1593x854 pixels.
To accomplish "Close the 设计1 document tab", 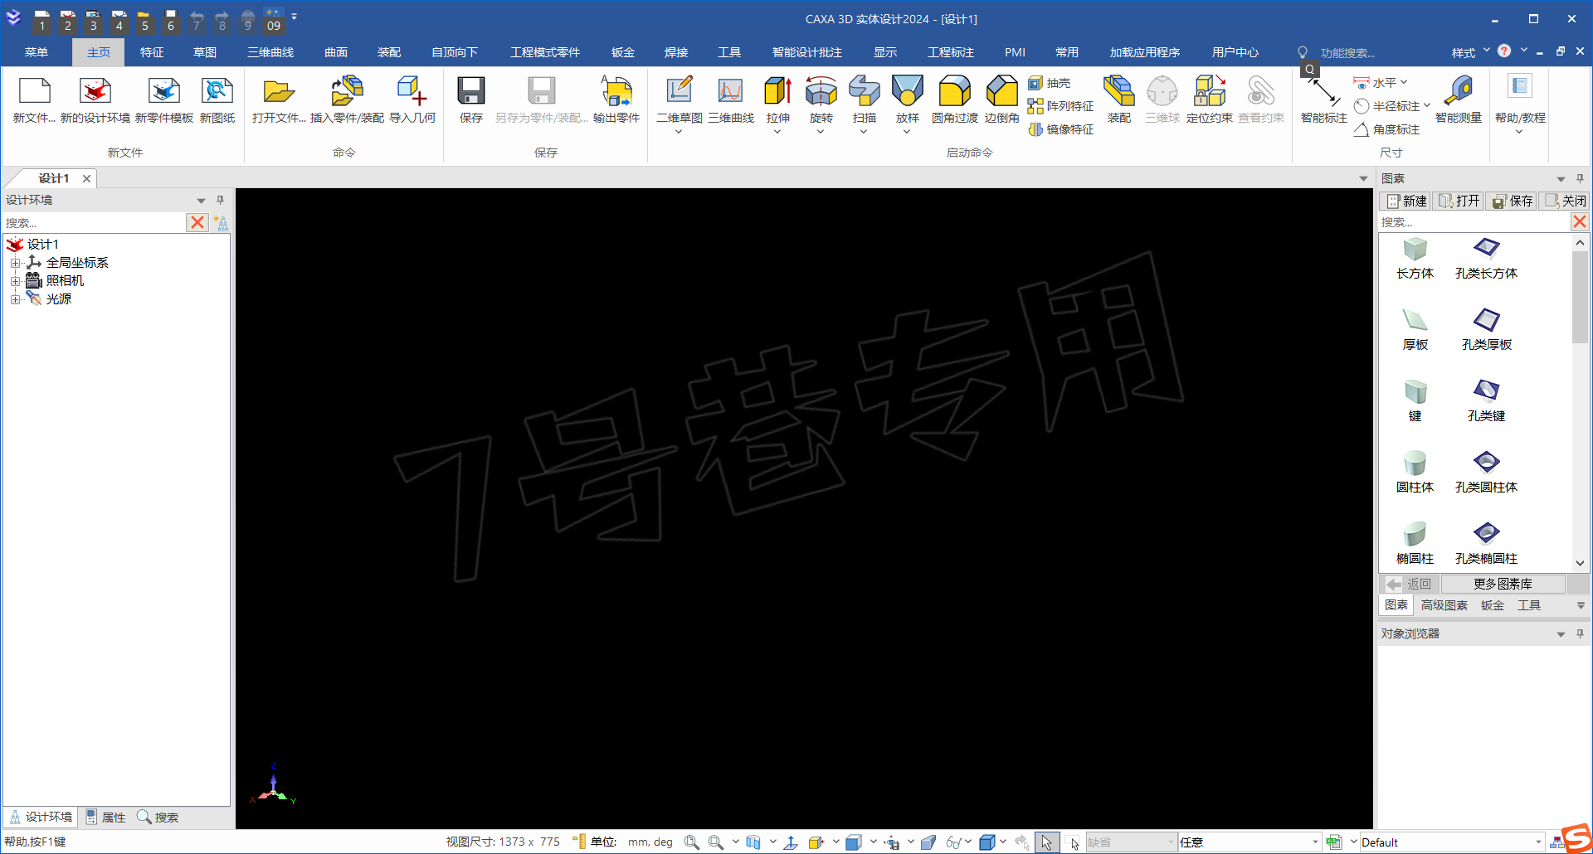I will [x=86, y=178].
